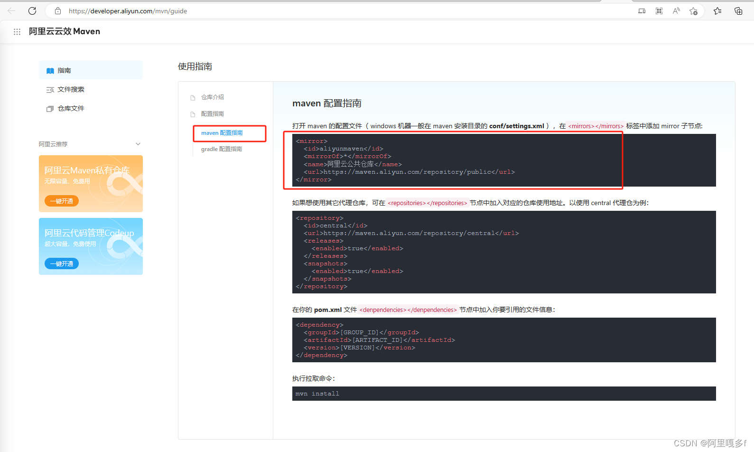The width and height of the screenshot is (754, 452).
Task: Click the 使用指南 heading
Action: point(195,66)
